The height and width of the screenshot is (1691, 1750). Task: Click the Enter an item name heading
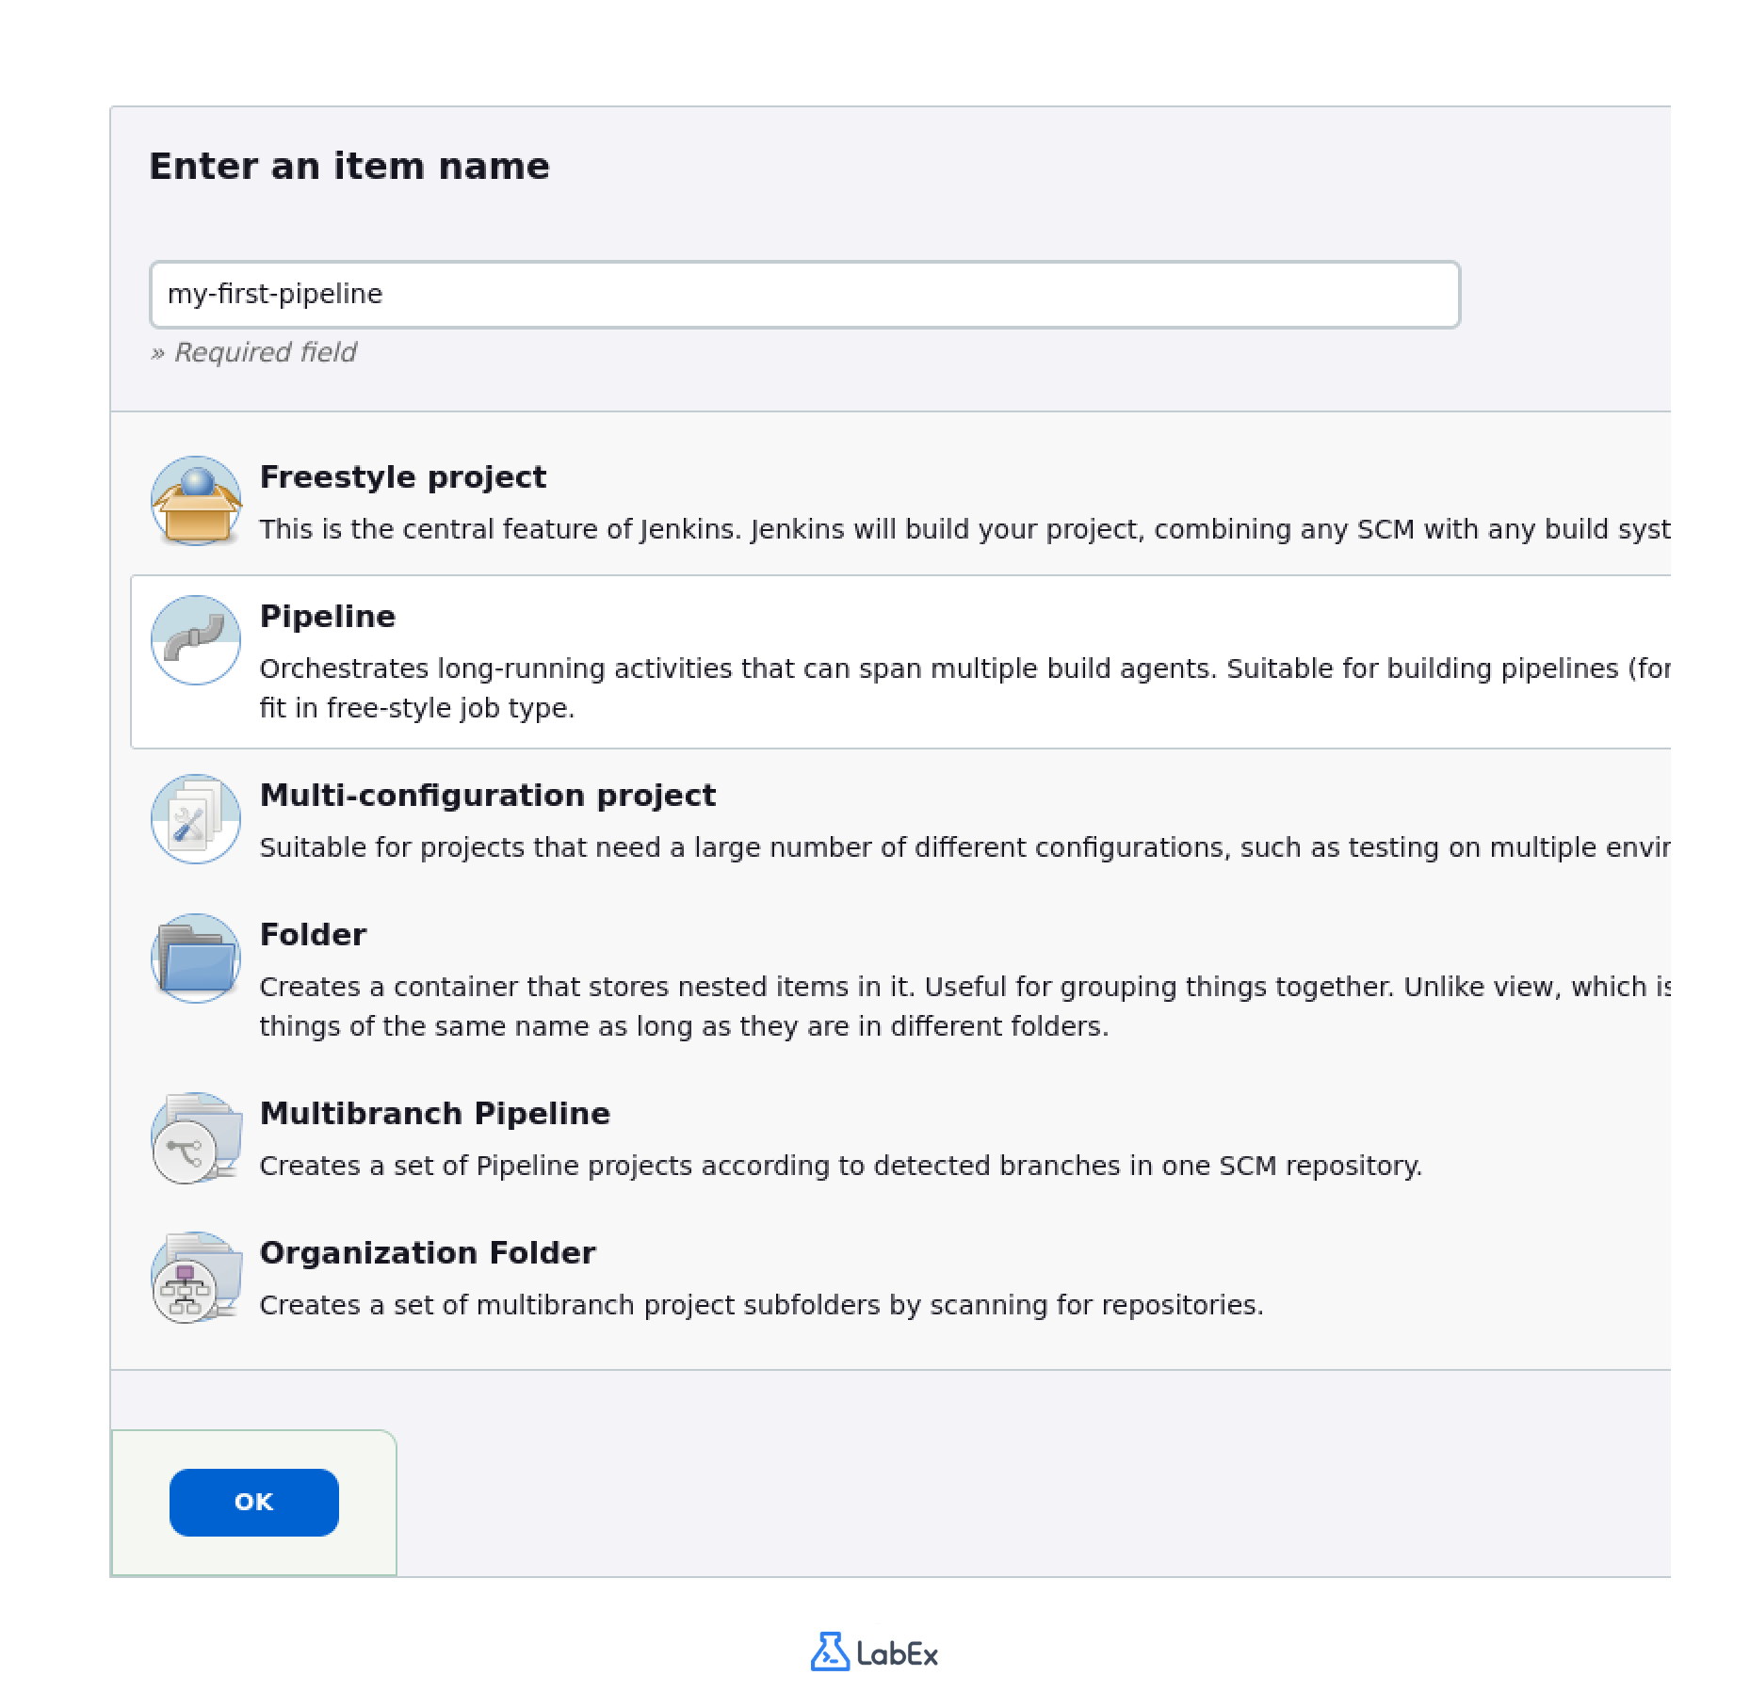(349, 167)
